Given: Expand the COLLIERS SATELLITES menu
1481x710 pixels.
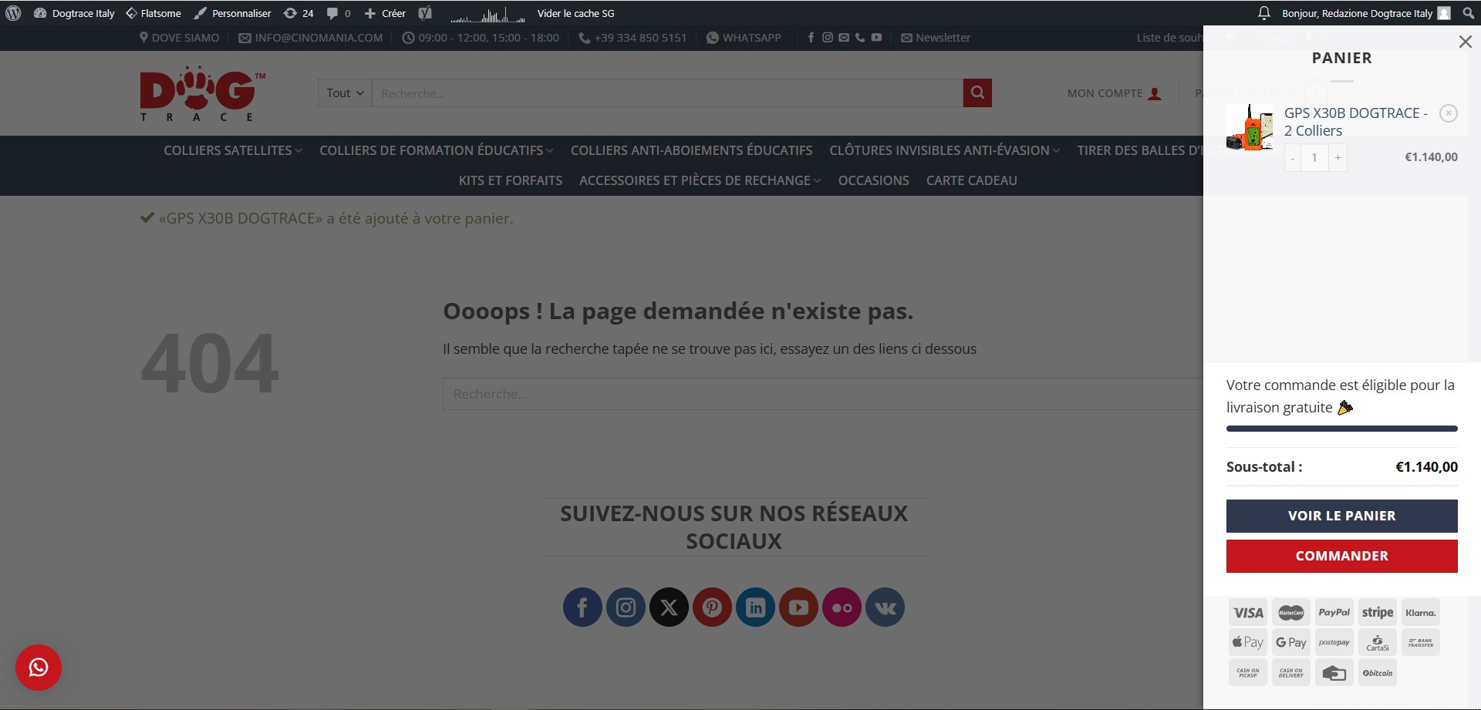Looking at the screenshot, I should pyautogui.click(x=233, y=150).
